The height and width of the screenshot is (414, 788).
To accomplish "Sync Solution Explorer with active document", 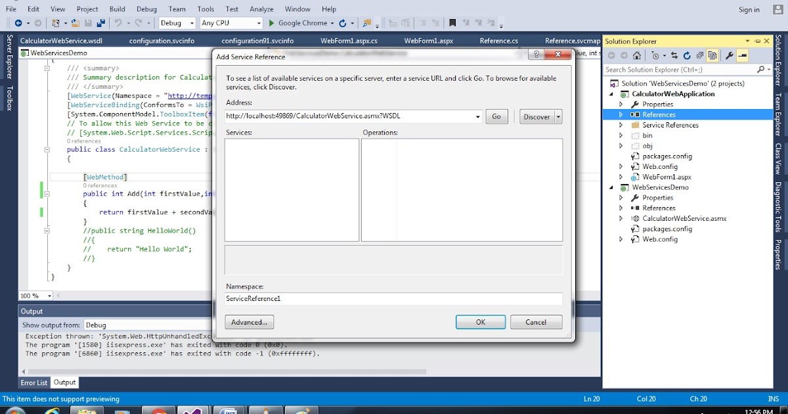I will tap(674, 56).
